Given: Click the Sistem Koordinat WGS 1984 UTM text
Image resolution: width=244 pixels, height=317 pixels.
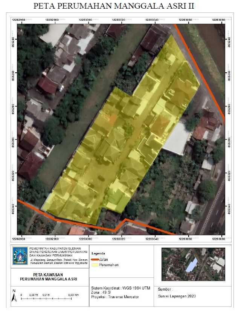Looking at the screenshot, I should (120, 288).
